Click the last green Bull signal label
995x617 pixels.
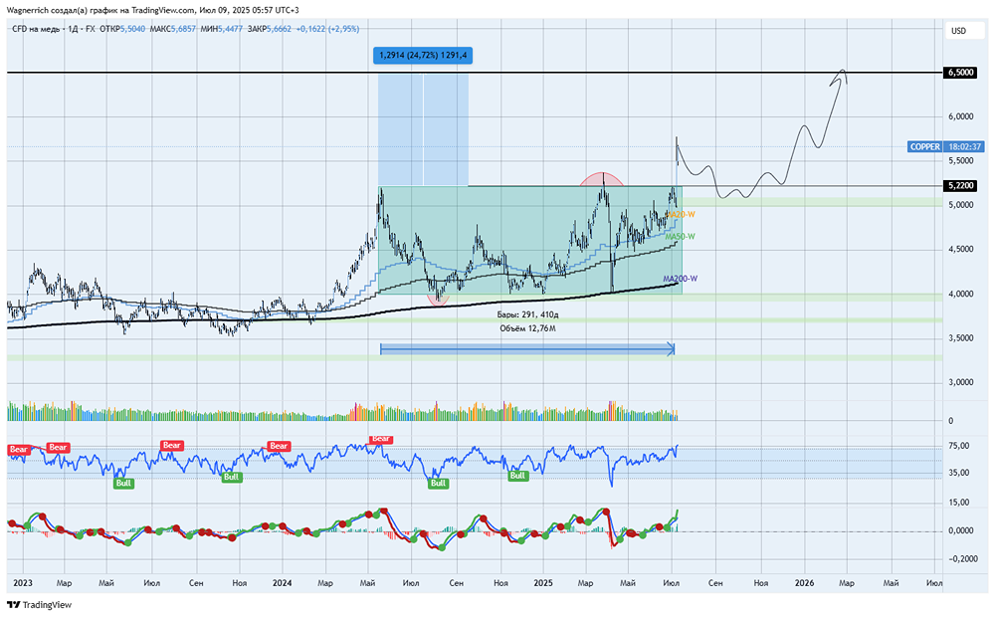[x=517, y=476]
